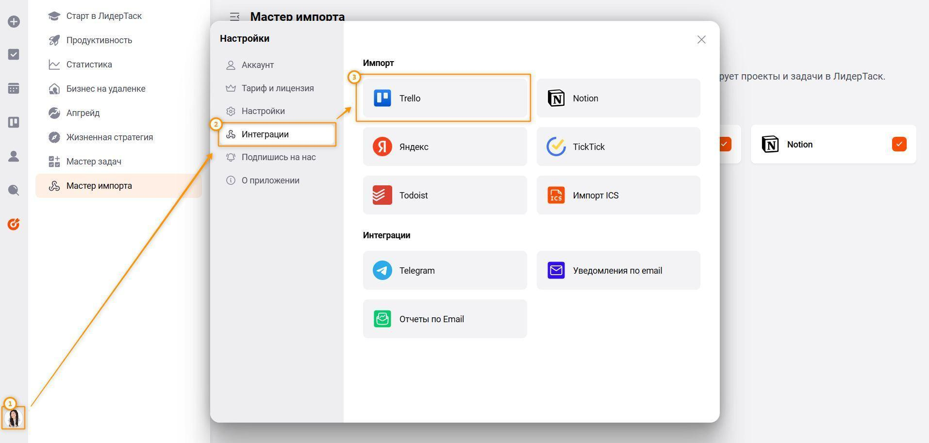929x443 pixels.
Task: Click the gear icon beside Настройки
Action: point(231,111)
